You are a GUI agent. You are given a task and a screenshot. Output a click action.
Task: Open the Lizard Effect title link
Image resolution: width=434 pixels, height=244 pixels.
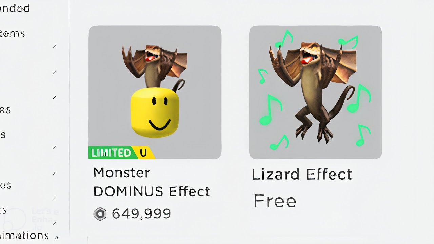pyautogui.click(x=302, y=175)
